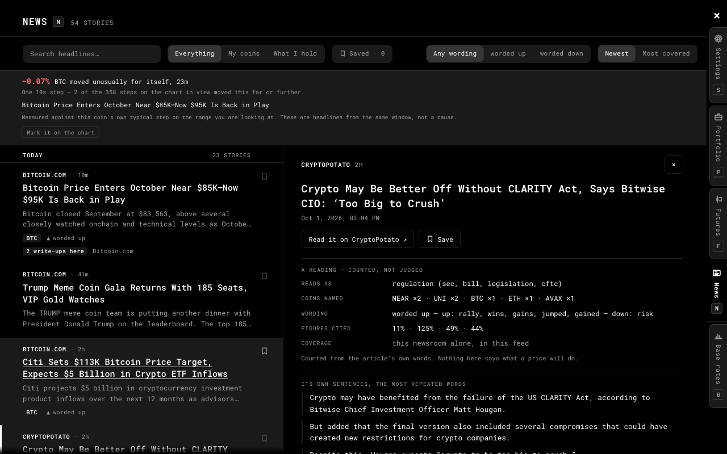Close the news overlay with top X
727x454 pixels.
(x=717, y=16)
